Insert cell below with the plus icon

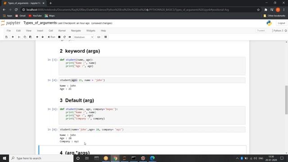pyautogui.click(x=13, y=37)
